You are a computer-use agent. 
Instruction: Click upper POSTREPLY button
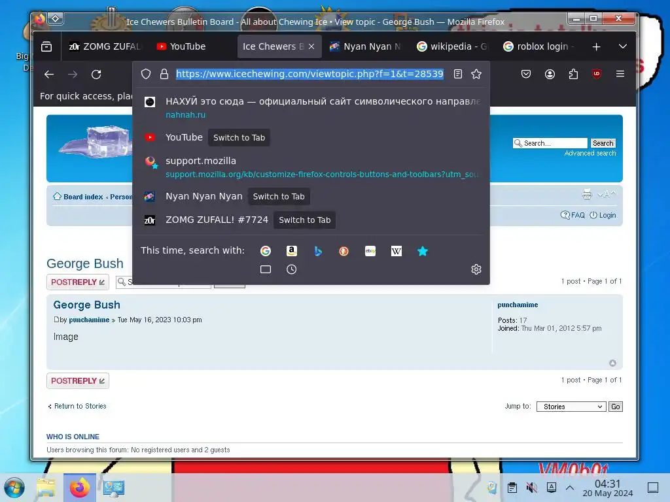click(78, 282)
